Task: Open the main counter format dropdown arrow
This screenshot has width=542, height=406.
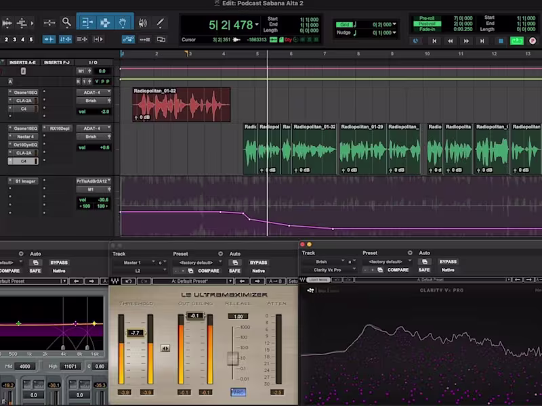Action: (257, 25)
